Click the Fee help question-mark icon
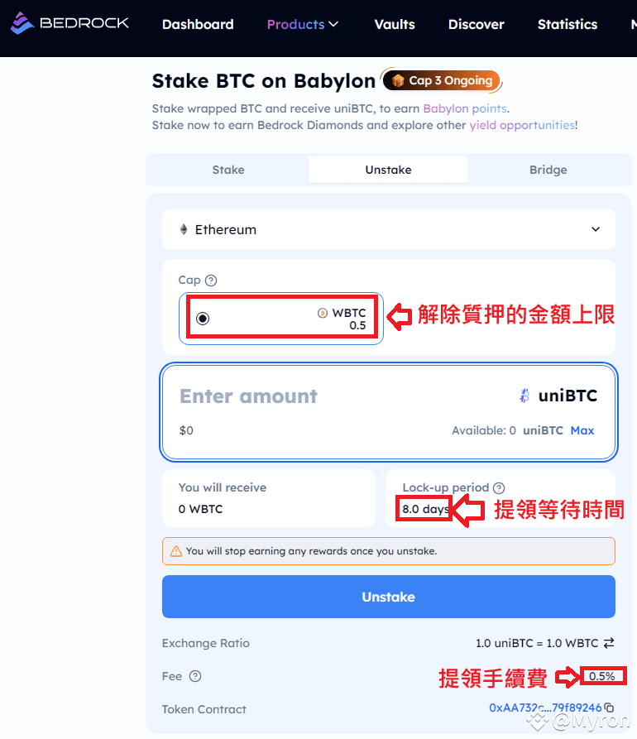The height and width of the screenshot is (739, 637). (x=195, y=676)
